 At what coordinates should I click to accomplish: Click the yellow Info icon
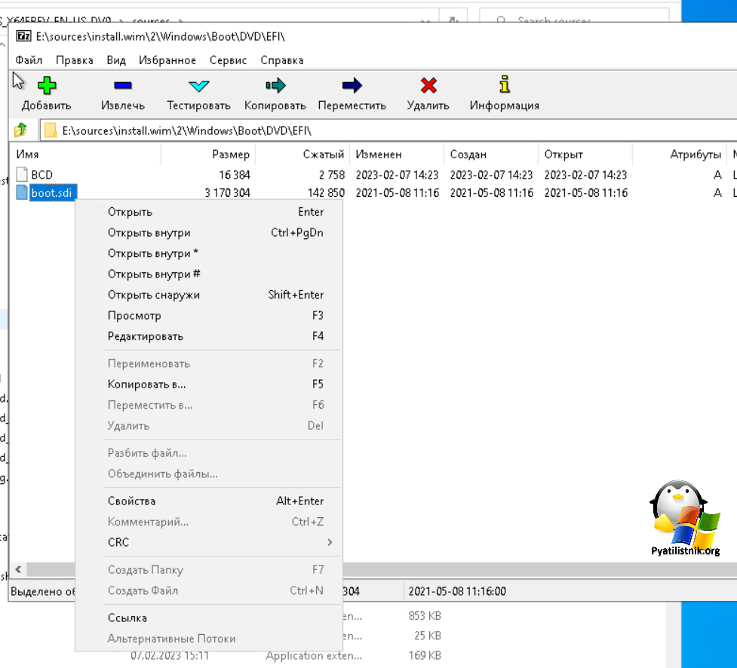click(x=505, y=84)
